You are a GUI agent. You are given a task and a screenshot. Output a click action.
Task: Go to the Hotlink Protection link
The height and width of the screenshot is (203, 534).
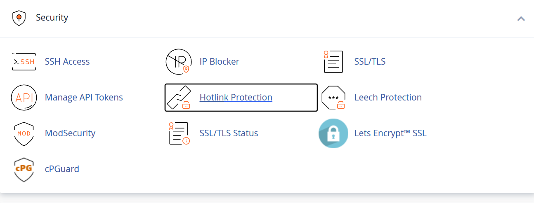point(236,98)
